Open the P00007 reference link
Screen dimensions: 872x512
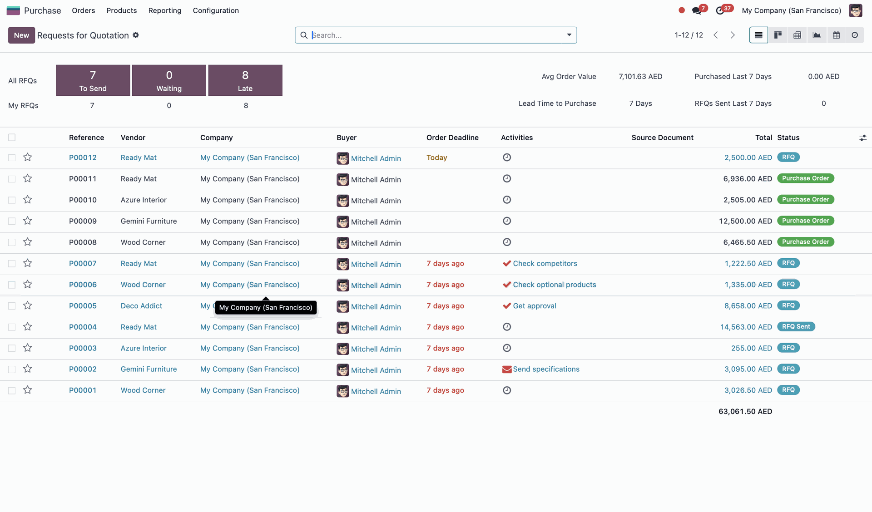83,264
